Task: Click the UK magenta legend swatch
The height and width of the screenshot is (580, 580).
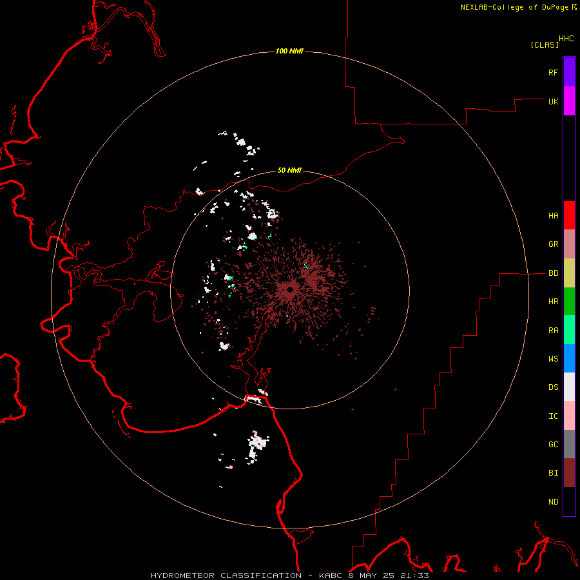Action: pyautogui.click(x=569, y=101)
